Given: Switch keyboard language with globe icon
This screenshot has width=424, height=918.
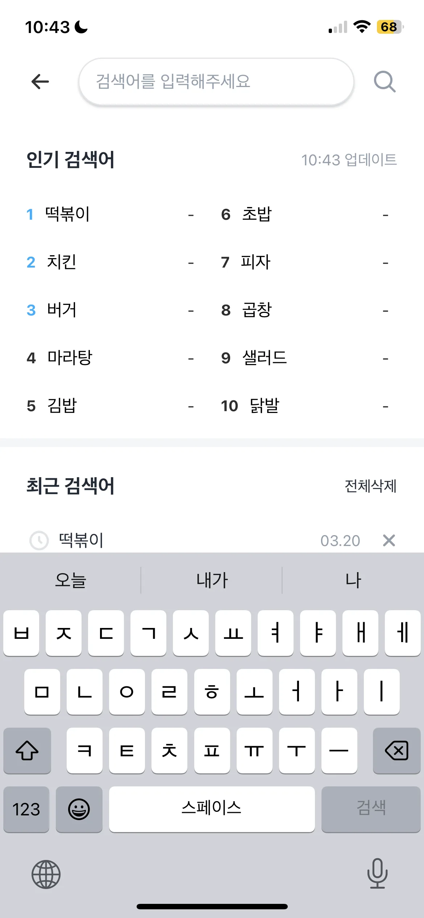Looking at the screenshot, I should point(46,874).
